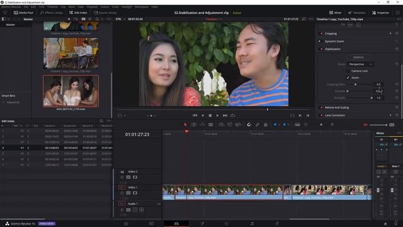Select the Selection Mode arrow tool
This screenshot has height=227, width=403.
[x=185, y=125]
